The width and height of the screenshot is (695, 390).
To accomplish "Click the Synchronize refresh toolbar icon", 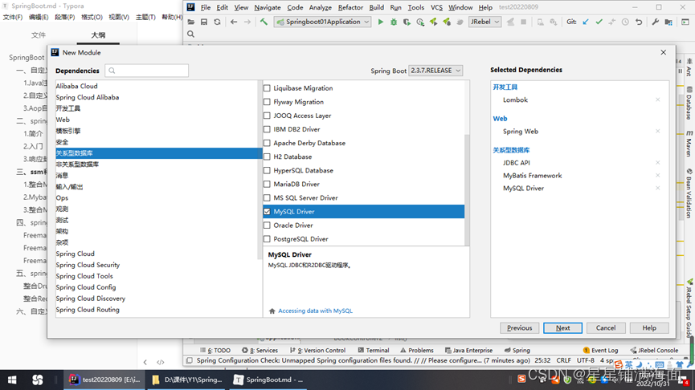I will click(217, 22).
